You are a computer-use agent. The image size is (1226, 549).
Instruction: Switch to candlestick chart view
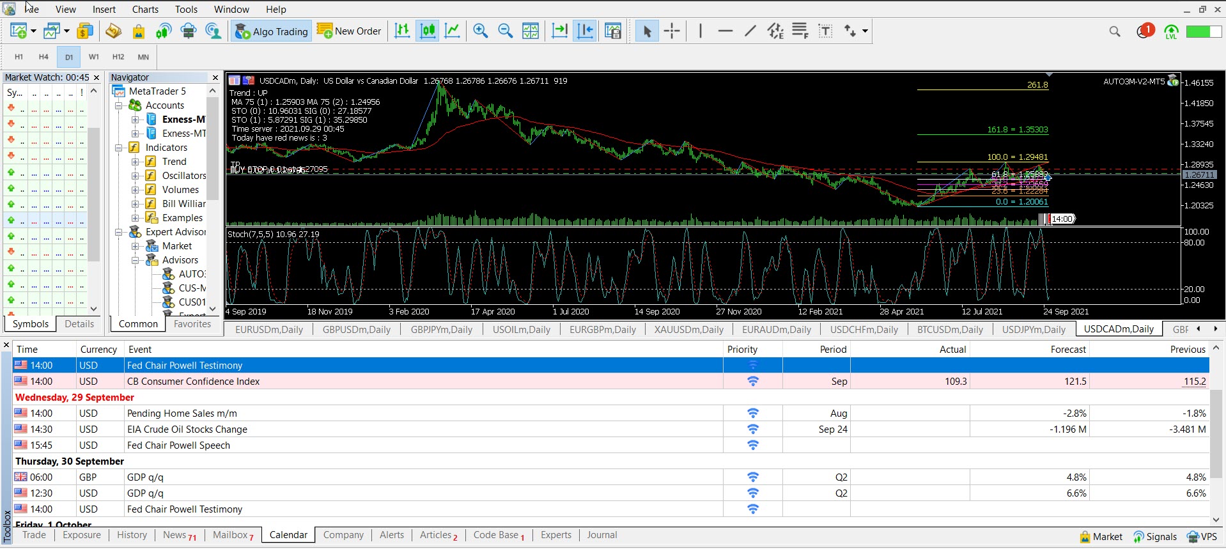tap(428, 31)
